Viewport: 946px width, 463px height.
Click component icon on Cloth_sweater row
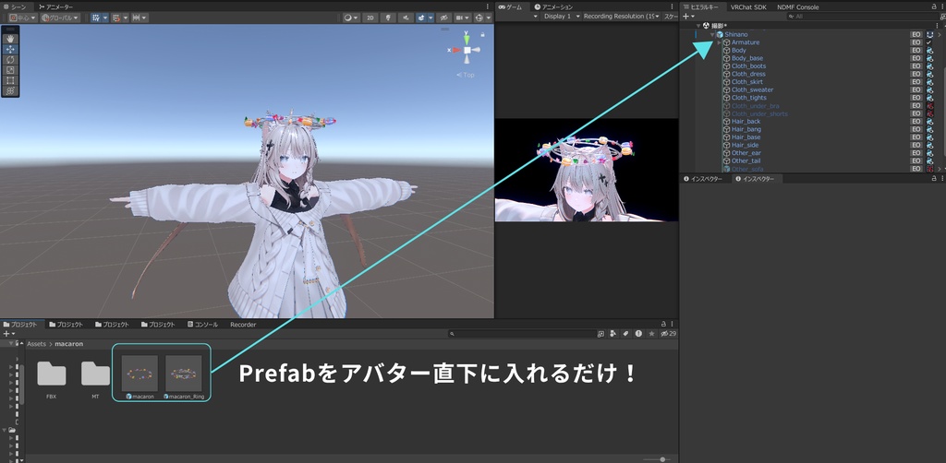tap(930, 89)
